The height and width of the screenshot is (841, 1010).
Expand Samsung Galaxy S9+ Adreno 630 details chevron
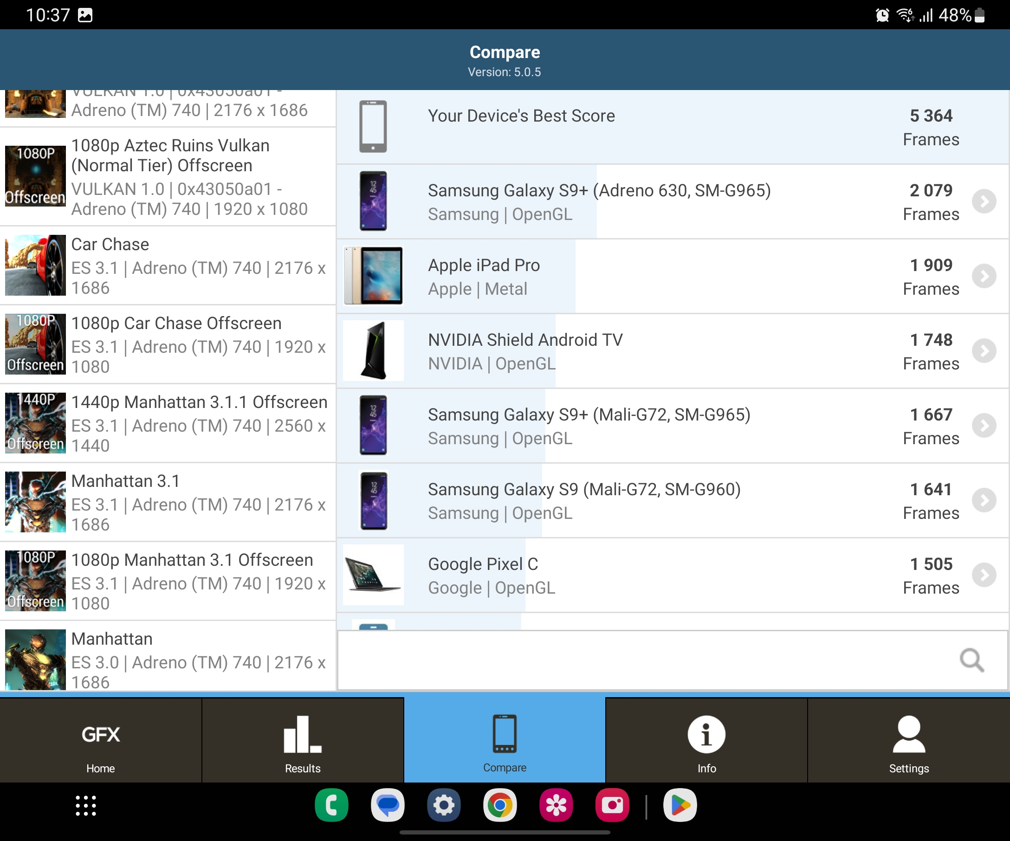click(x=984, y=201)
